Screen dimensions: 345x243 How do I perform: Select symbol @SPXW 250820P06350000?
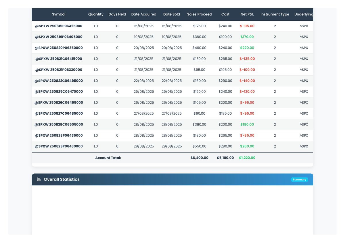59,48
